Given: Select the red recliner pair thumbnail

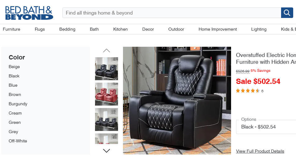Looking at the screenshot, I should point(107,94).
